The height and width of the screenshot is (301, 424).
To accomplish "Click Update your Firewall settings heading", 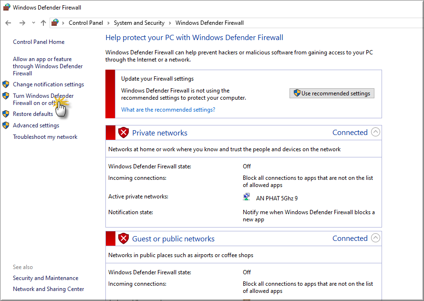I will point(157,79).
